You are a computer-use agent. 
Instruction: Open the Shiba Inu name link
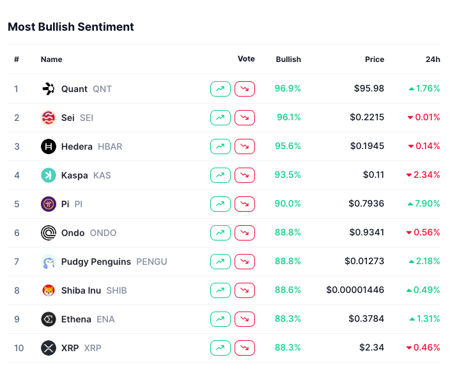coord(81,290)
